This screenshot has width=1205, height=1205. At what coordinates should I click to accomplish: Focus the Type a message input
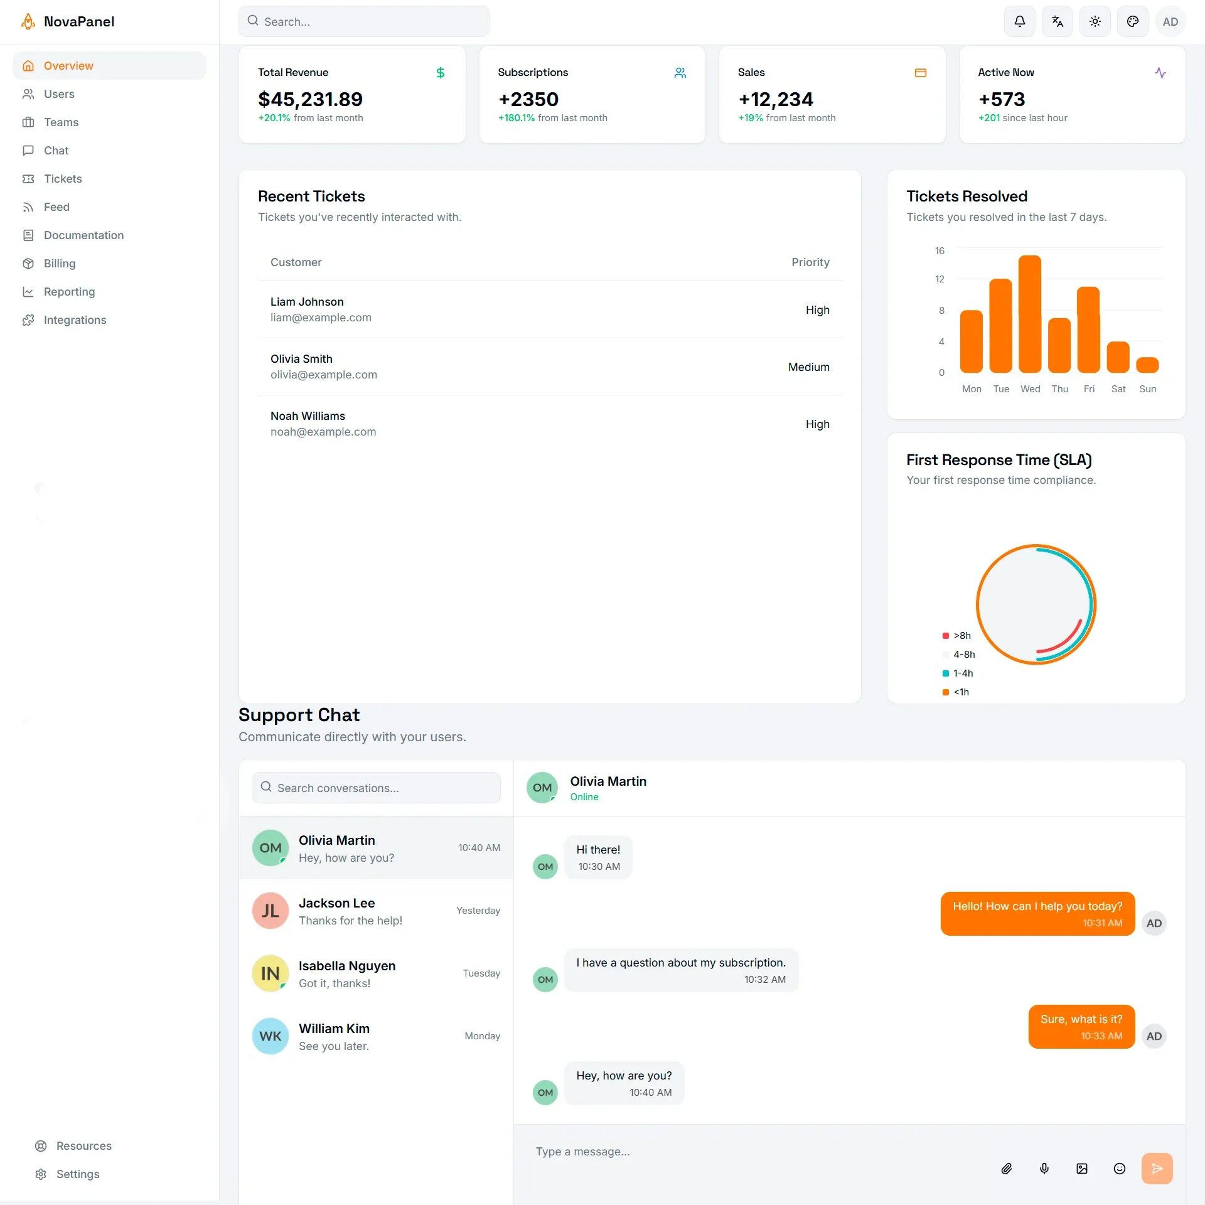pos(753,1152)
